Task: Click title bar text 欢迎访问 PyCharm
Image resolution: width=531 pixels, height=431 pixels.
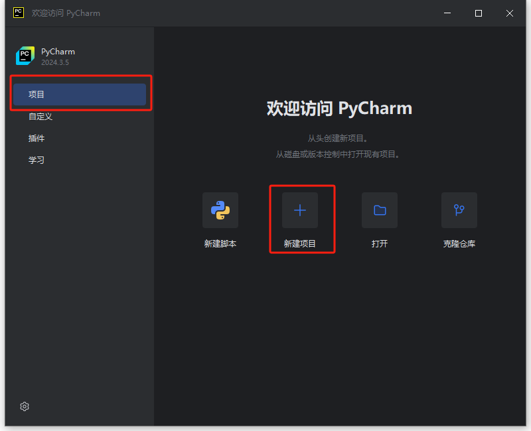Action: [x=66, y=13]
